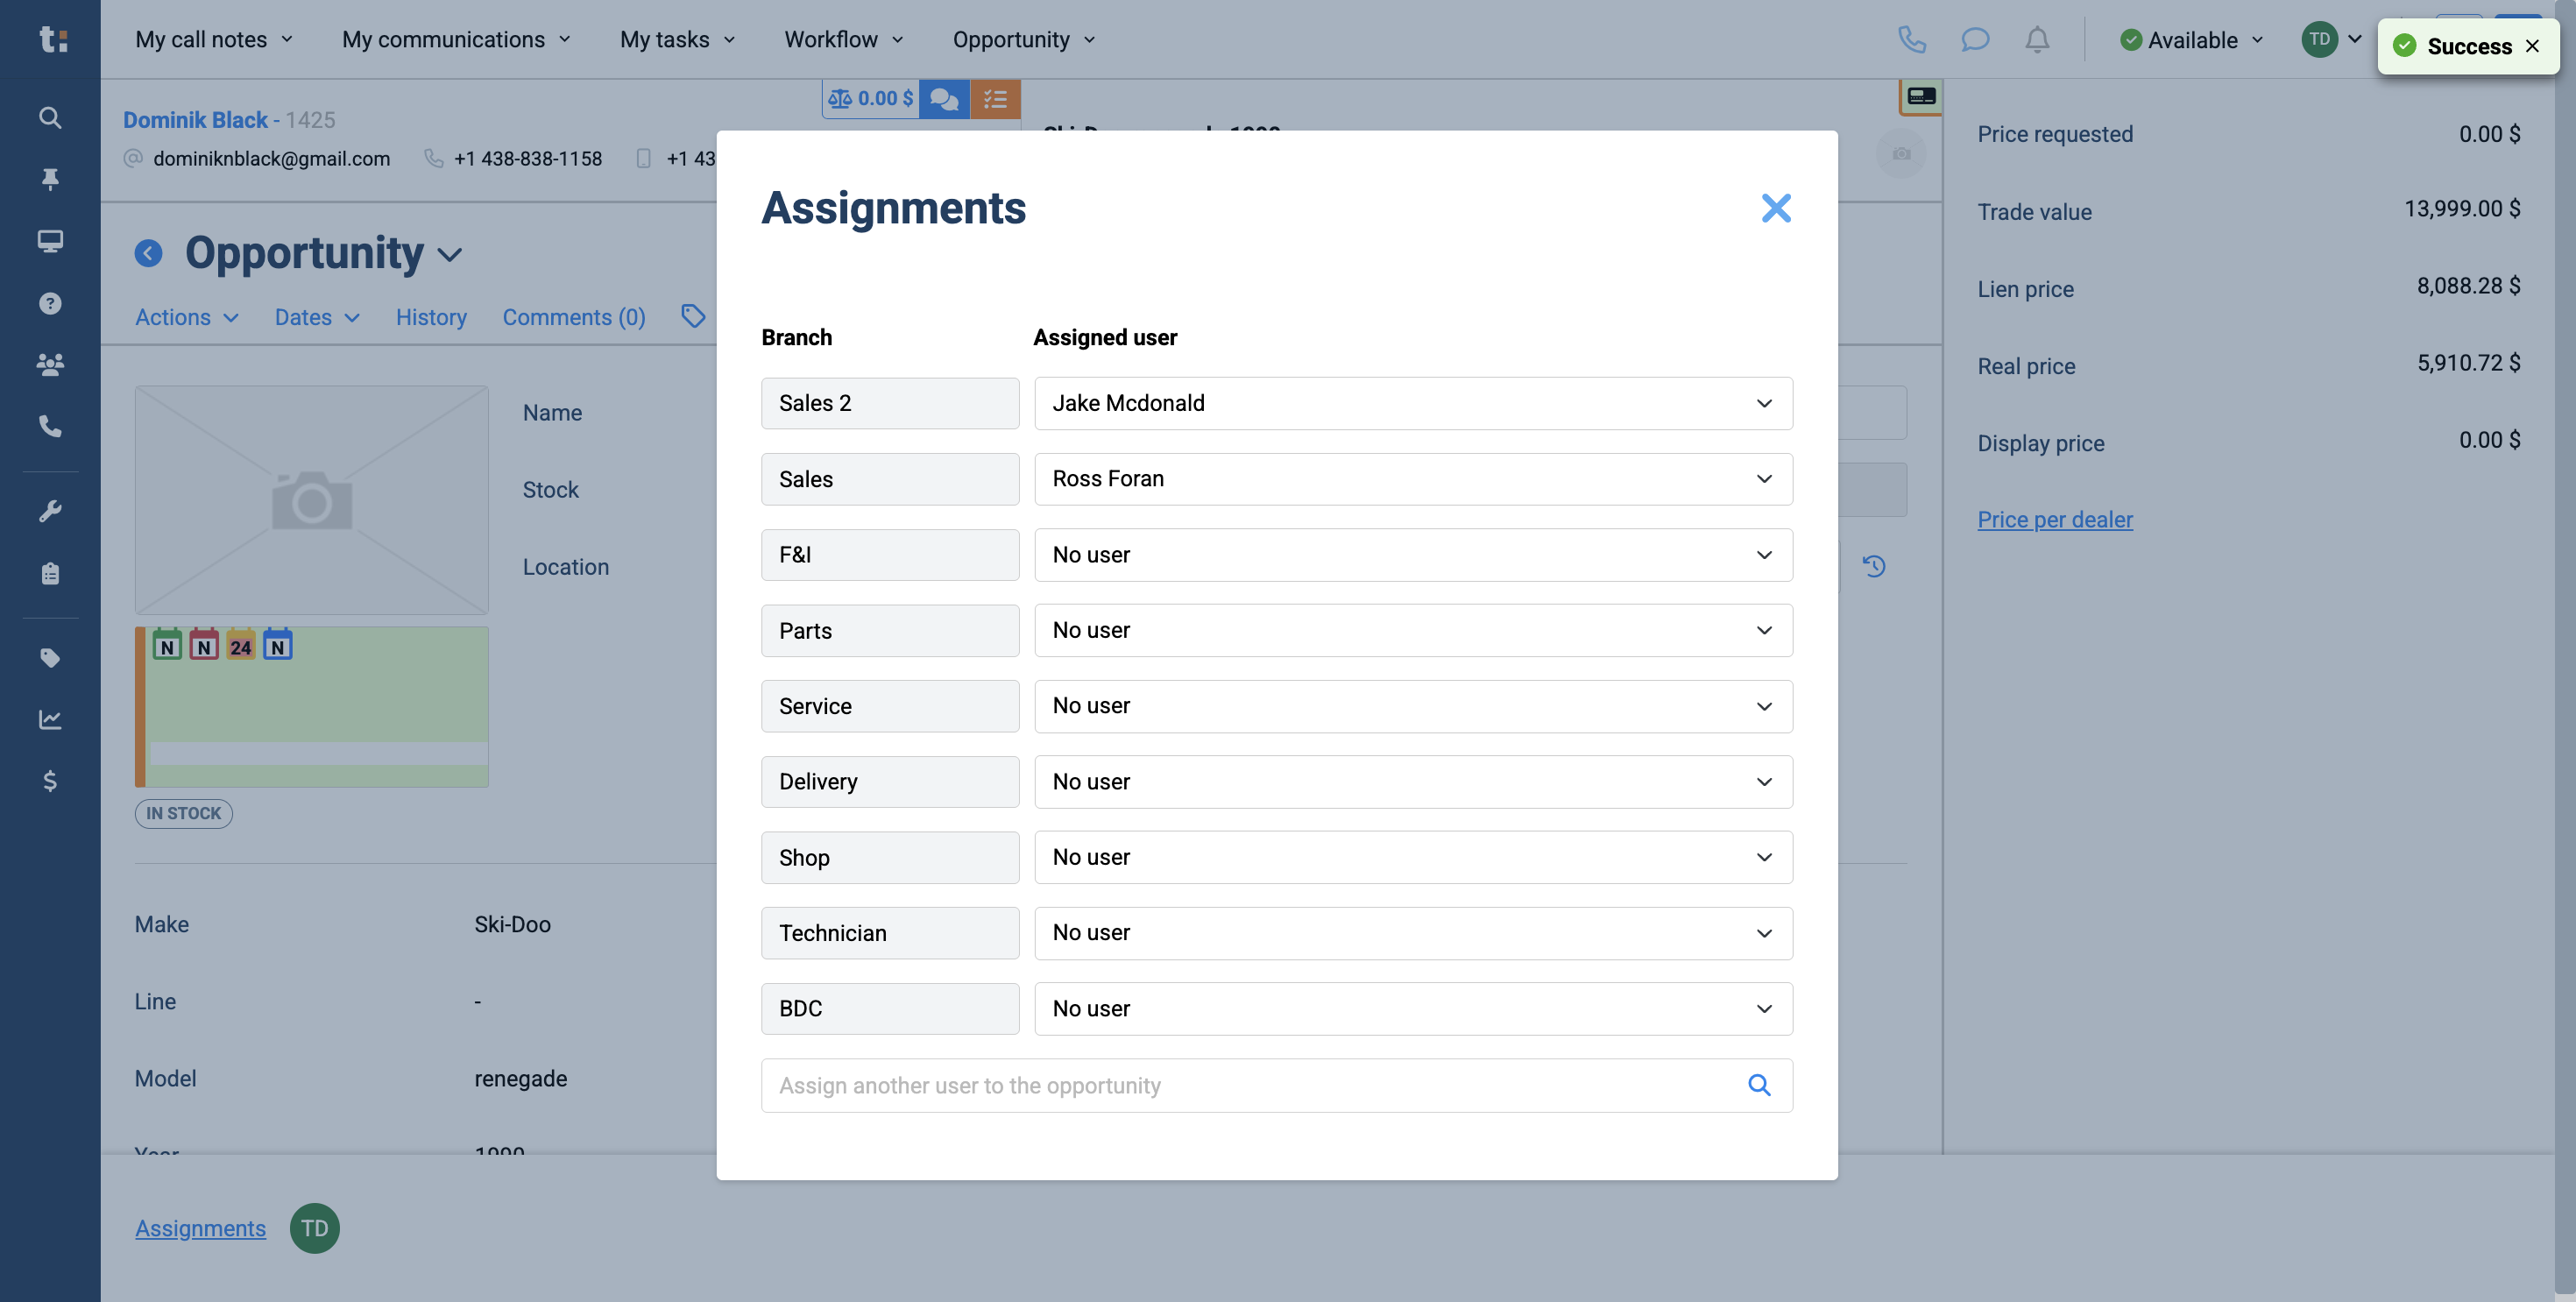
Task: Open the Available status dropdown
Action: pyautogui.click(x=2191, y=40)
